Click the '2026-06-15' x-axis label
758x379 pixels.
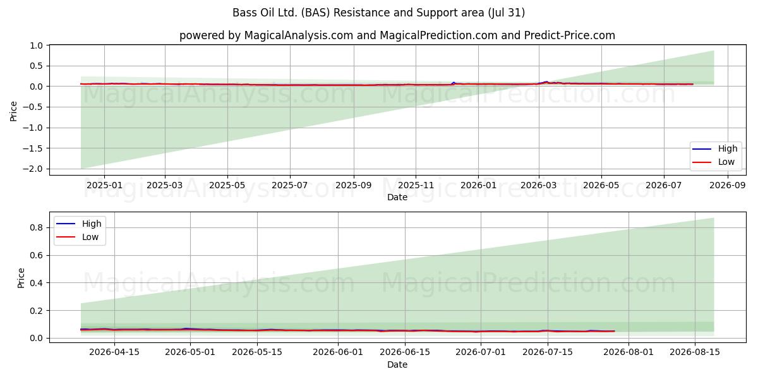tap(404, 352)
